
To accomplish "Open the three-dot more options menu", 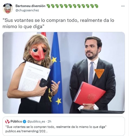I will [123, 6].
